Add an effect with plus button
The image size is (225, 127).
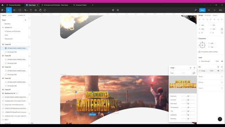tap(222, 82)
